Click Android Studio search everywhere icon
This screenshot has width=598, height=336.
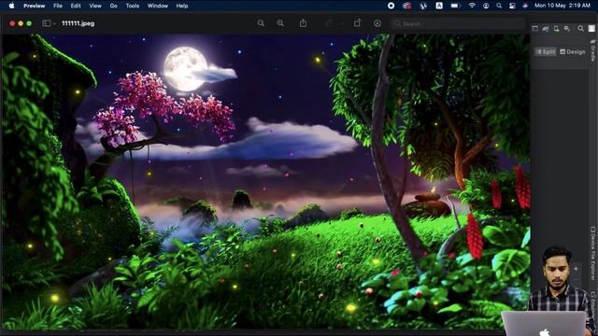[580, 29]
